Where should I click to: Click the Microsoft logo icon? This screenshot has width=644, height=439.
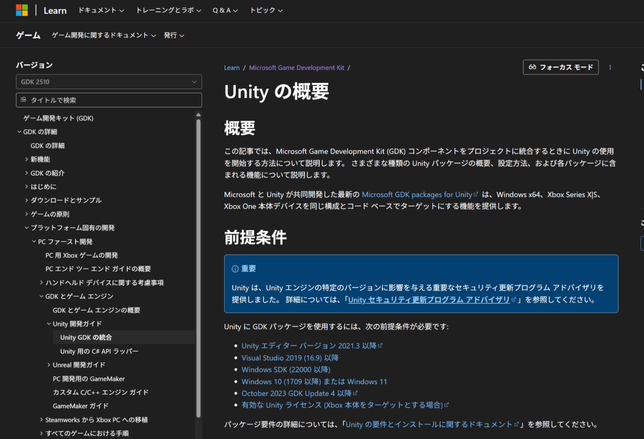click(x=22, y=10)
